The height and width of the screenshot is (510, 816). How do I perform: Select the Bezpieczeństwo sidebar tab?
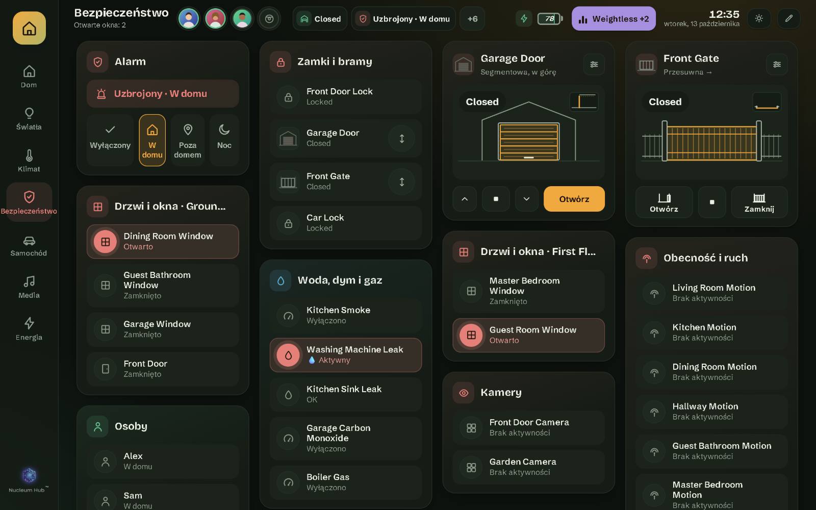pos(29,202)
